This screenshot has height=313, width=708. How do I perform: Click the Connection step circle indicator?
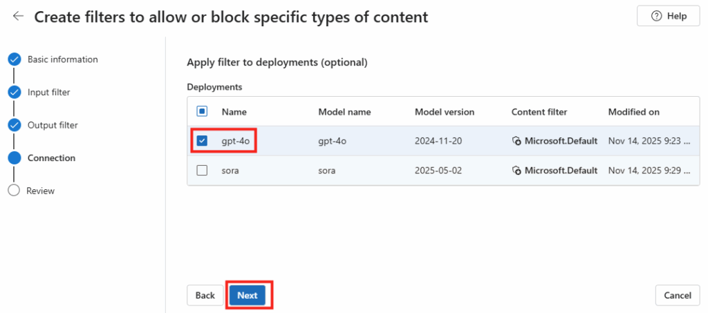click(x=14, y=158)
